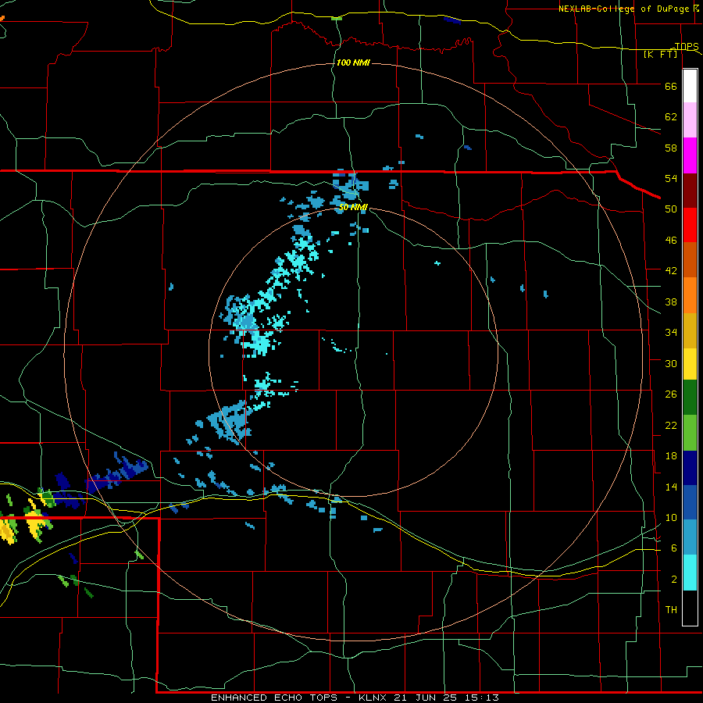
Task: Click the white swatch in the tops legend
Action: point(690,86)
